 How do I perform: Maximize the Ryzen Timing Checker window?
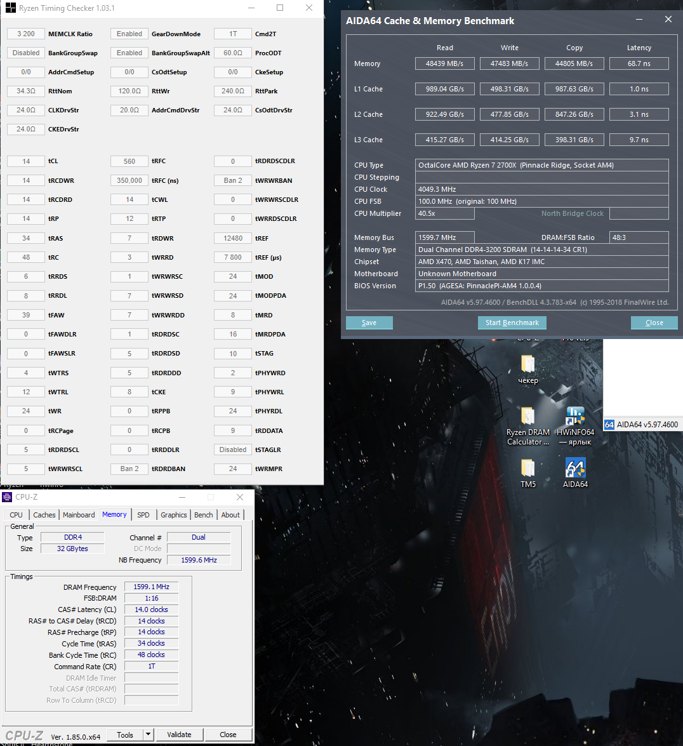click(280, 8)
